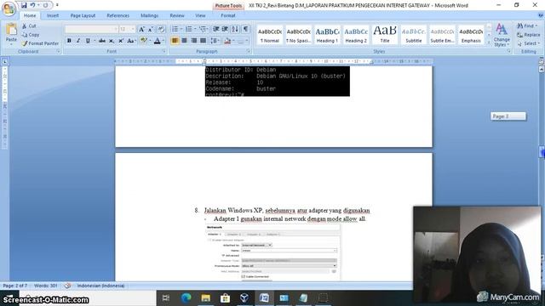Open Microsoft Store from the taskbar
This screenshot has height=306, width=545.
225,298
